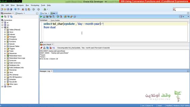This screenshot has width=190, height=107.
Task: Click the Redo toolbar icon
Action: (x=18, y=9)
